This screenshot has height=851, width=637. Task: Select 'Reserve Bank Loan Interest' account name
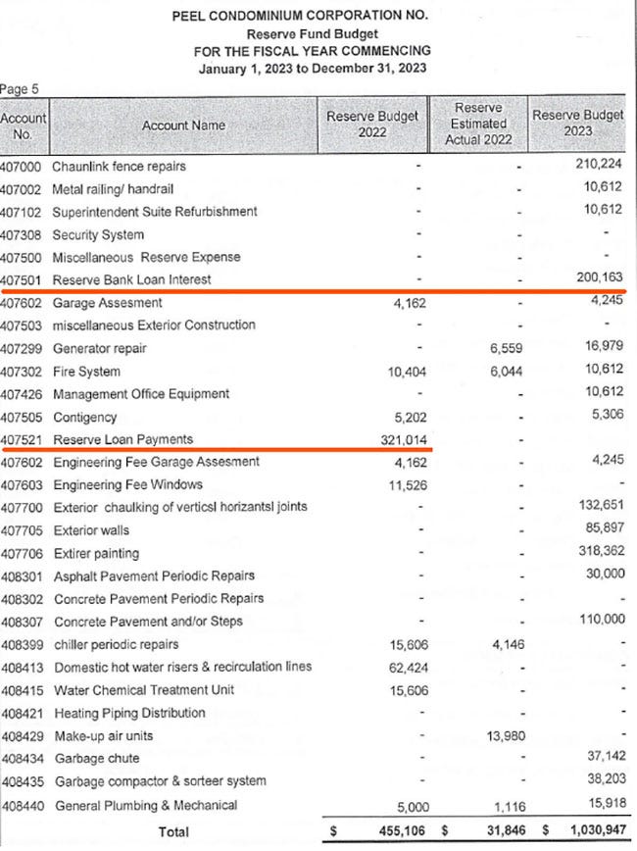click(132, 280)
